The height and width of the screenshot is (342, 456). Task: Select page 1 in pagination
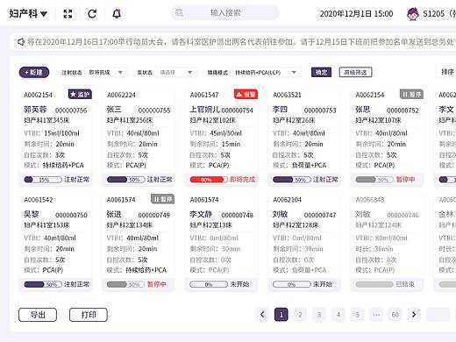(x=281, y=315)
